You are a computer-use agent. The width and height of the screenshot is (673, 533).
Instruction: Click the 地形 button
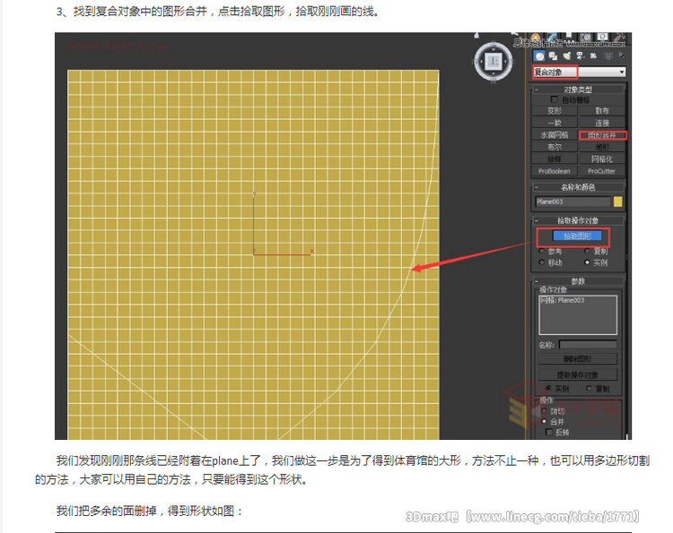coord(602,147)
